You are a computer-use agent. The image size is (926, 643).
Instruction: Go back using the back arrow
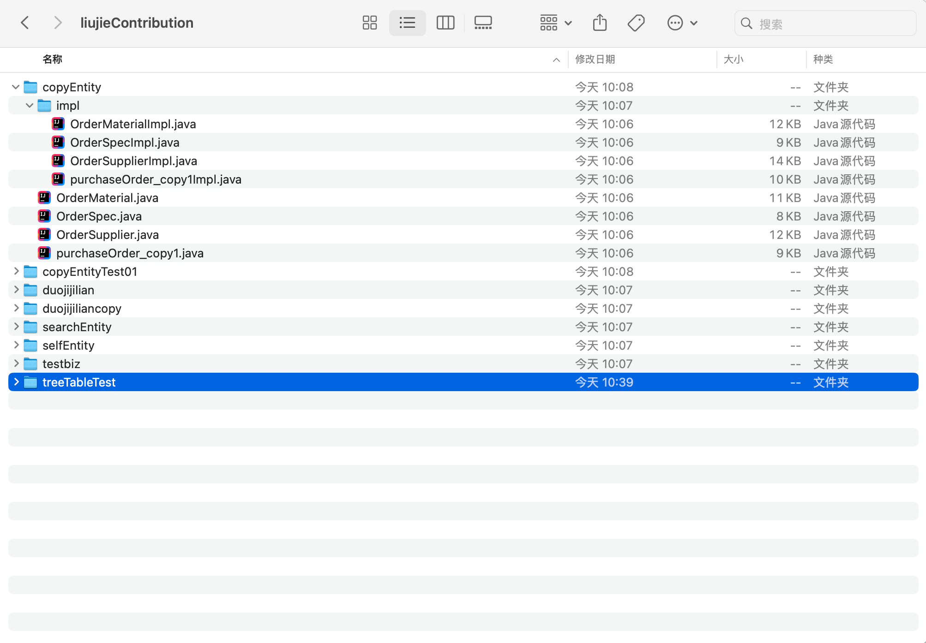(25, 23)
